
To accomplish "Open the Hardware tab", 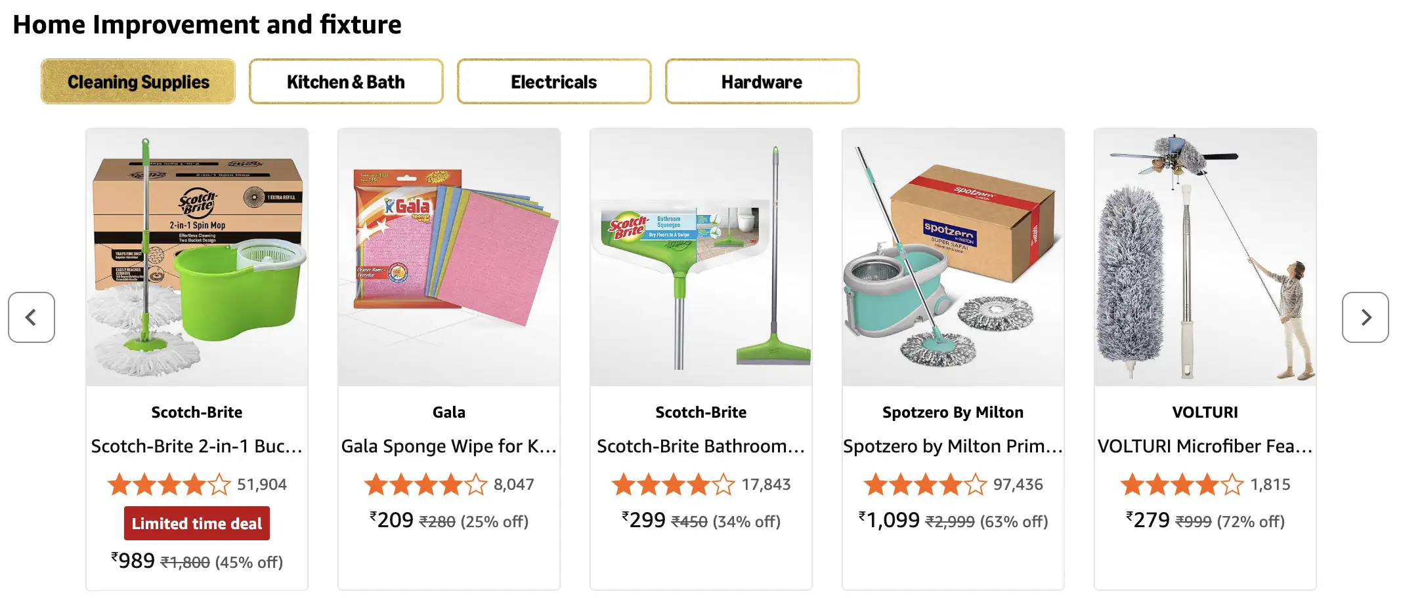I will (762, 82).
